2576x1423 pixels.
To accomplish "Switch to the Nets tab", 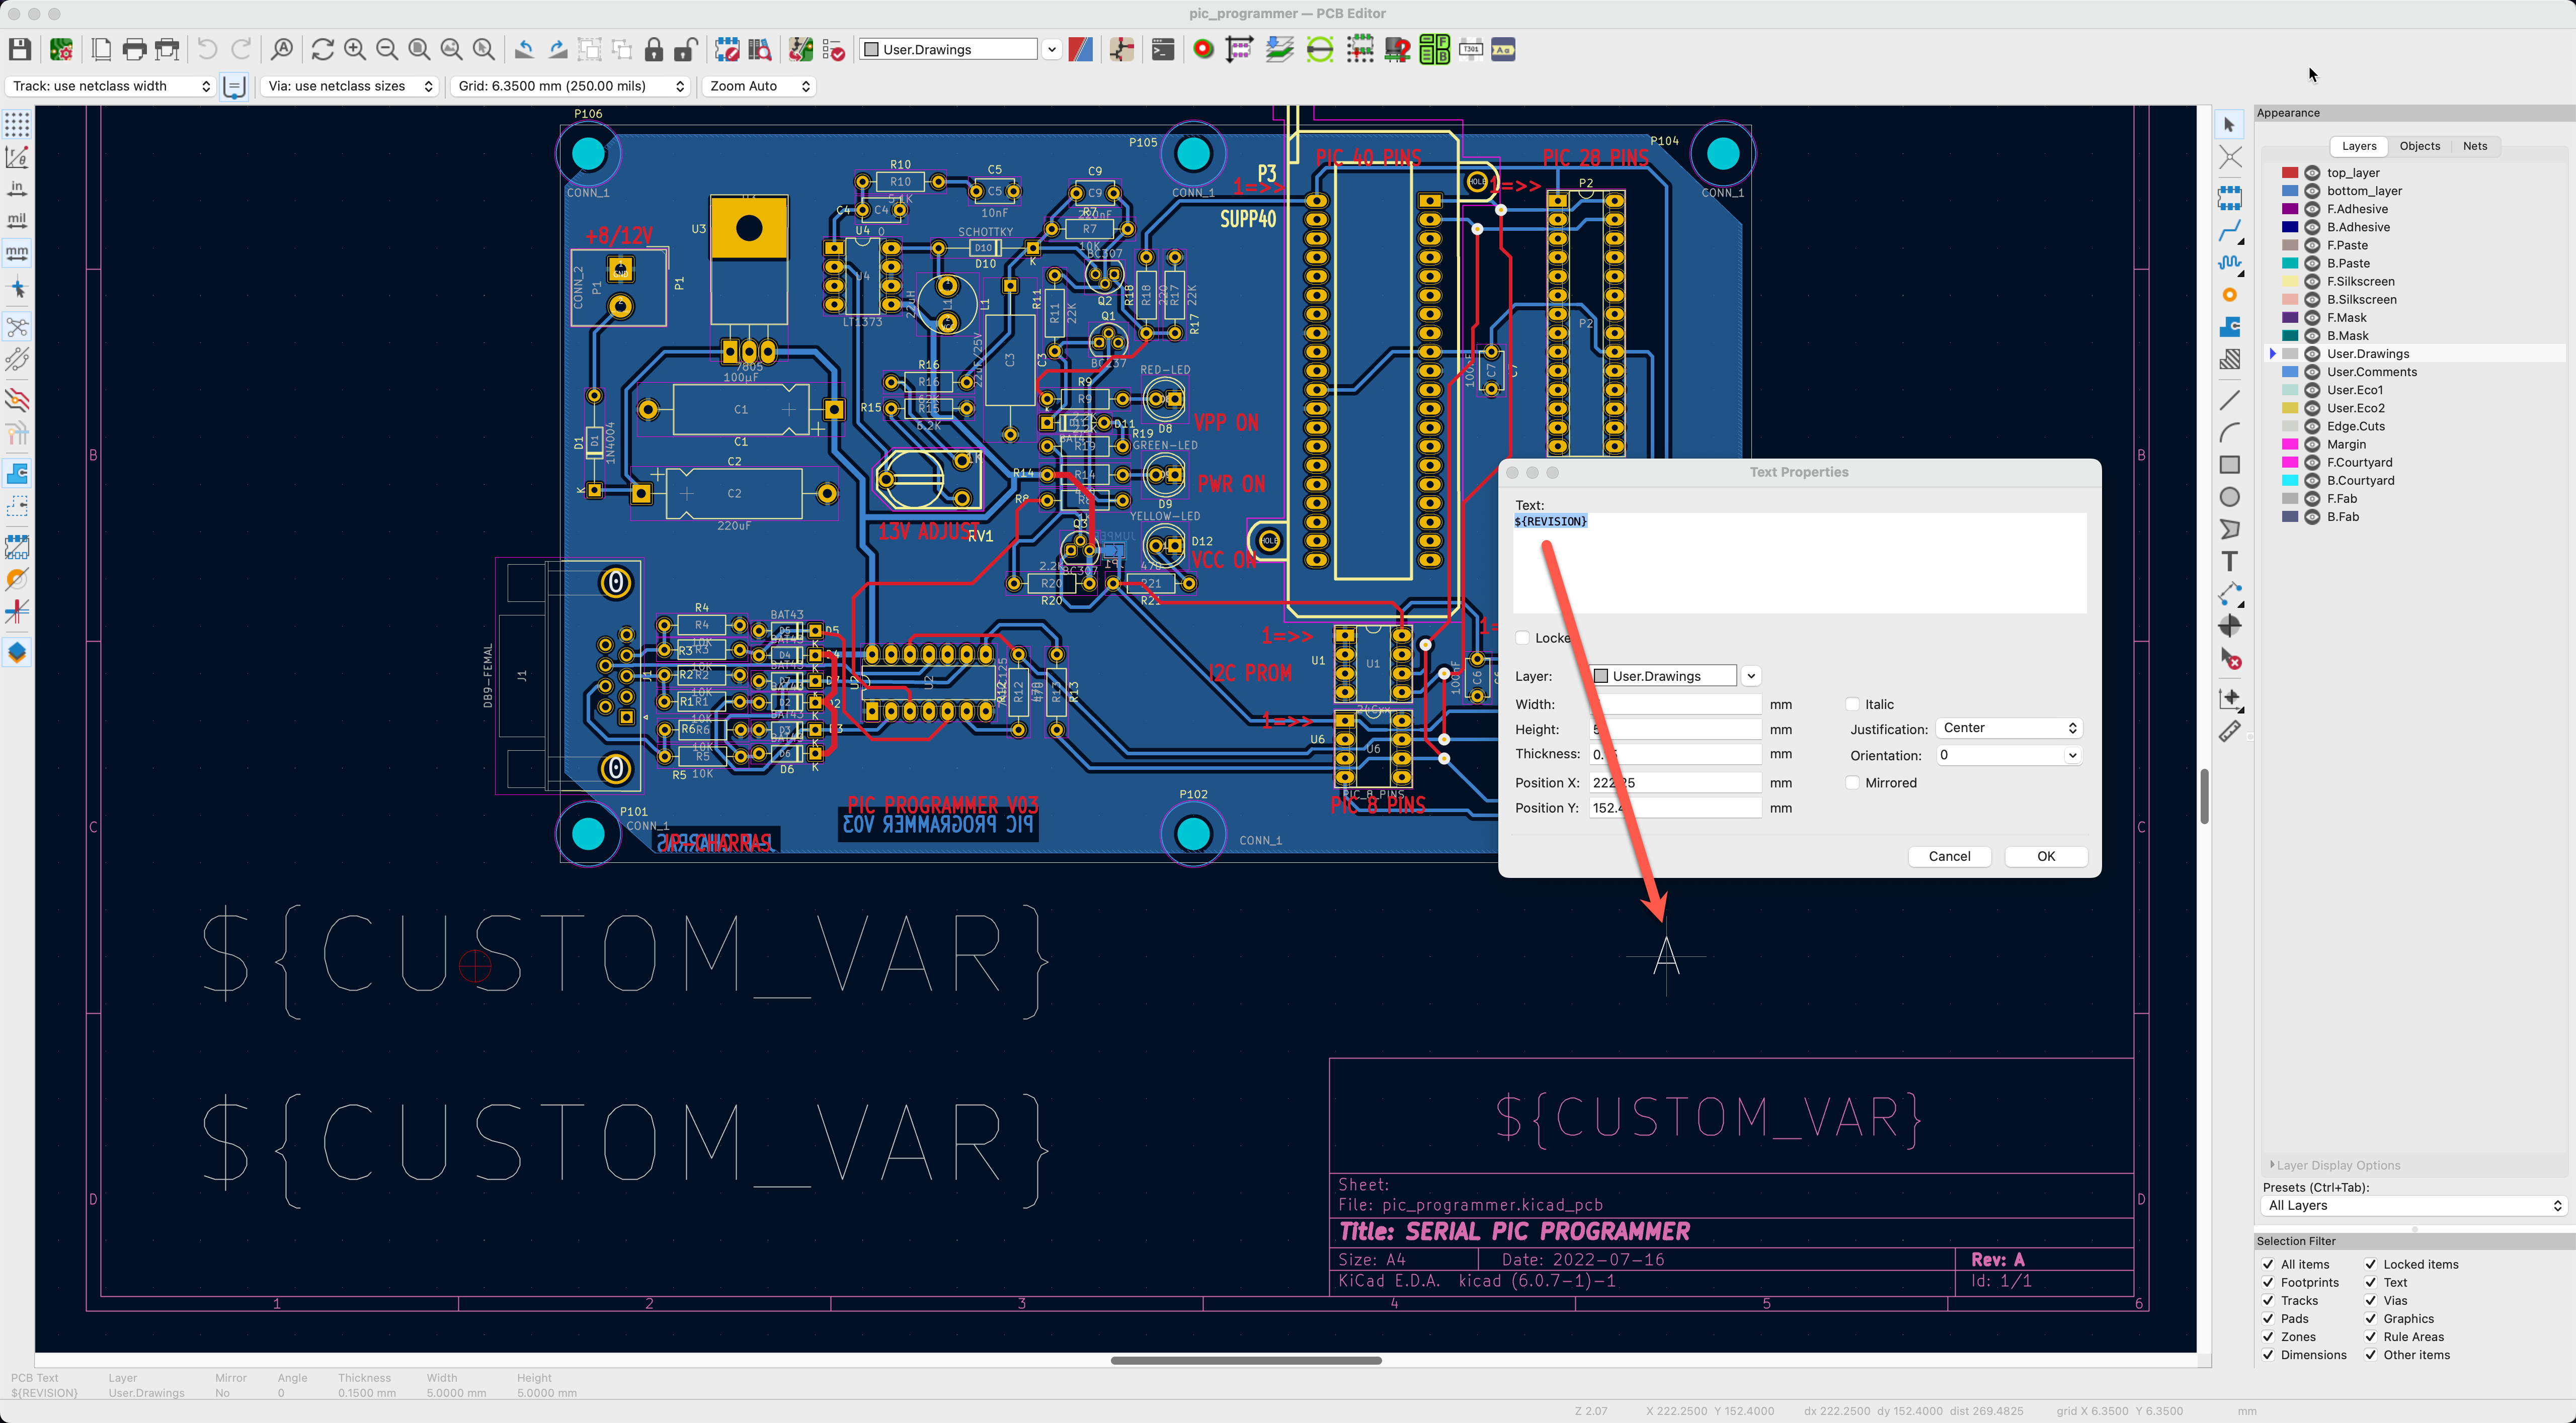I will 2476,146.
